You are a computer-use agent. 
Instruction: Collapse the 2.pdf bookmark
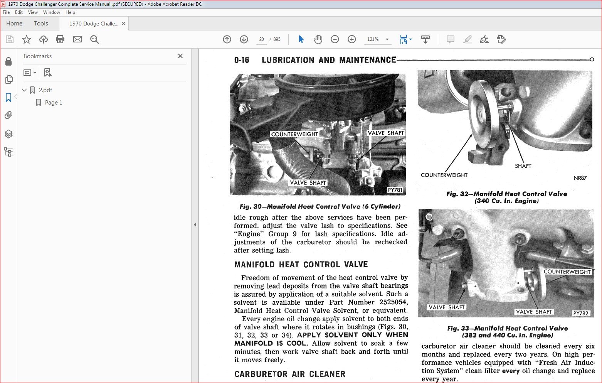coord(24,90)
